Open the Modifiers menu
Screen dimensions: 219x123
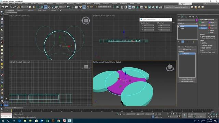coord(41,4)
